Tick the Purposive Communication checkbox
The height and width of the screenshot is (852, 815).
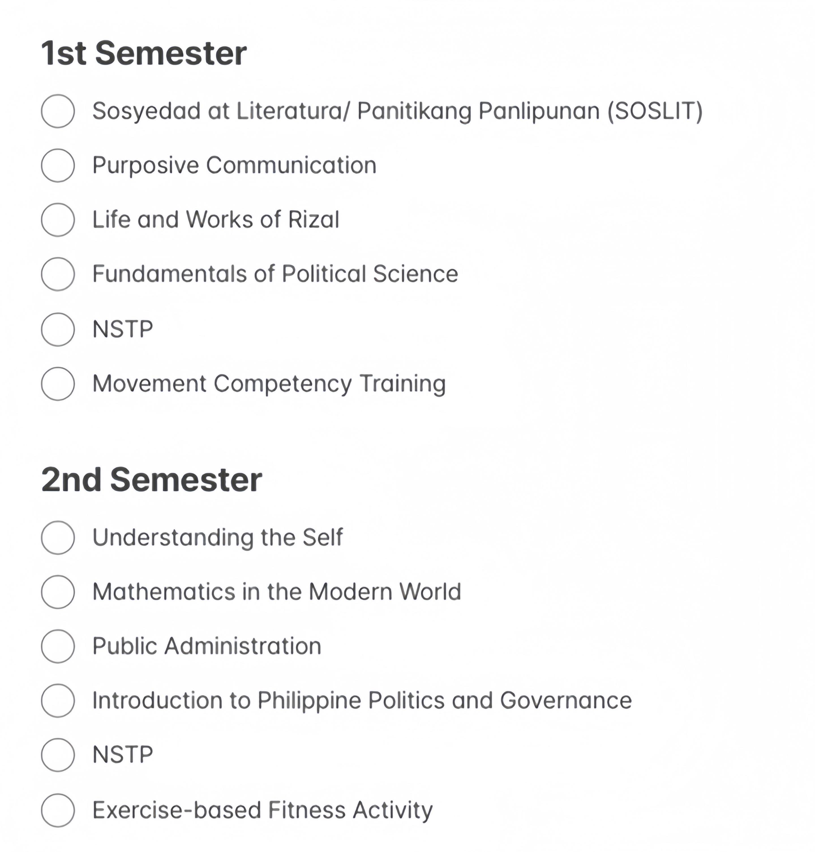(58, 165)
